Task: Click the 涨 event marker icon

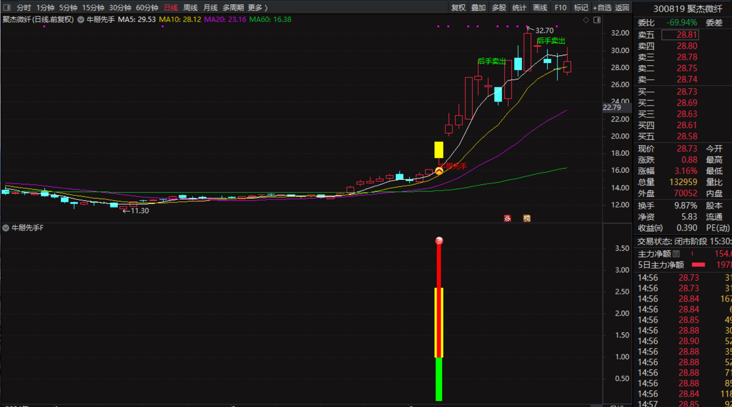Action: tap(507, 218)
